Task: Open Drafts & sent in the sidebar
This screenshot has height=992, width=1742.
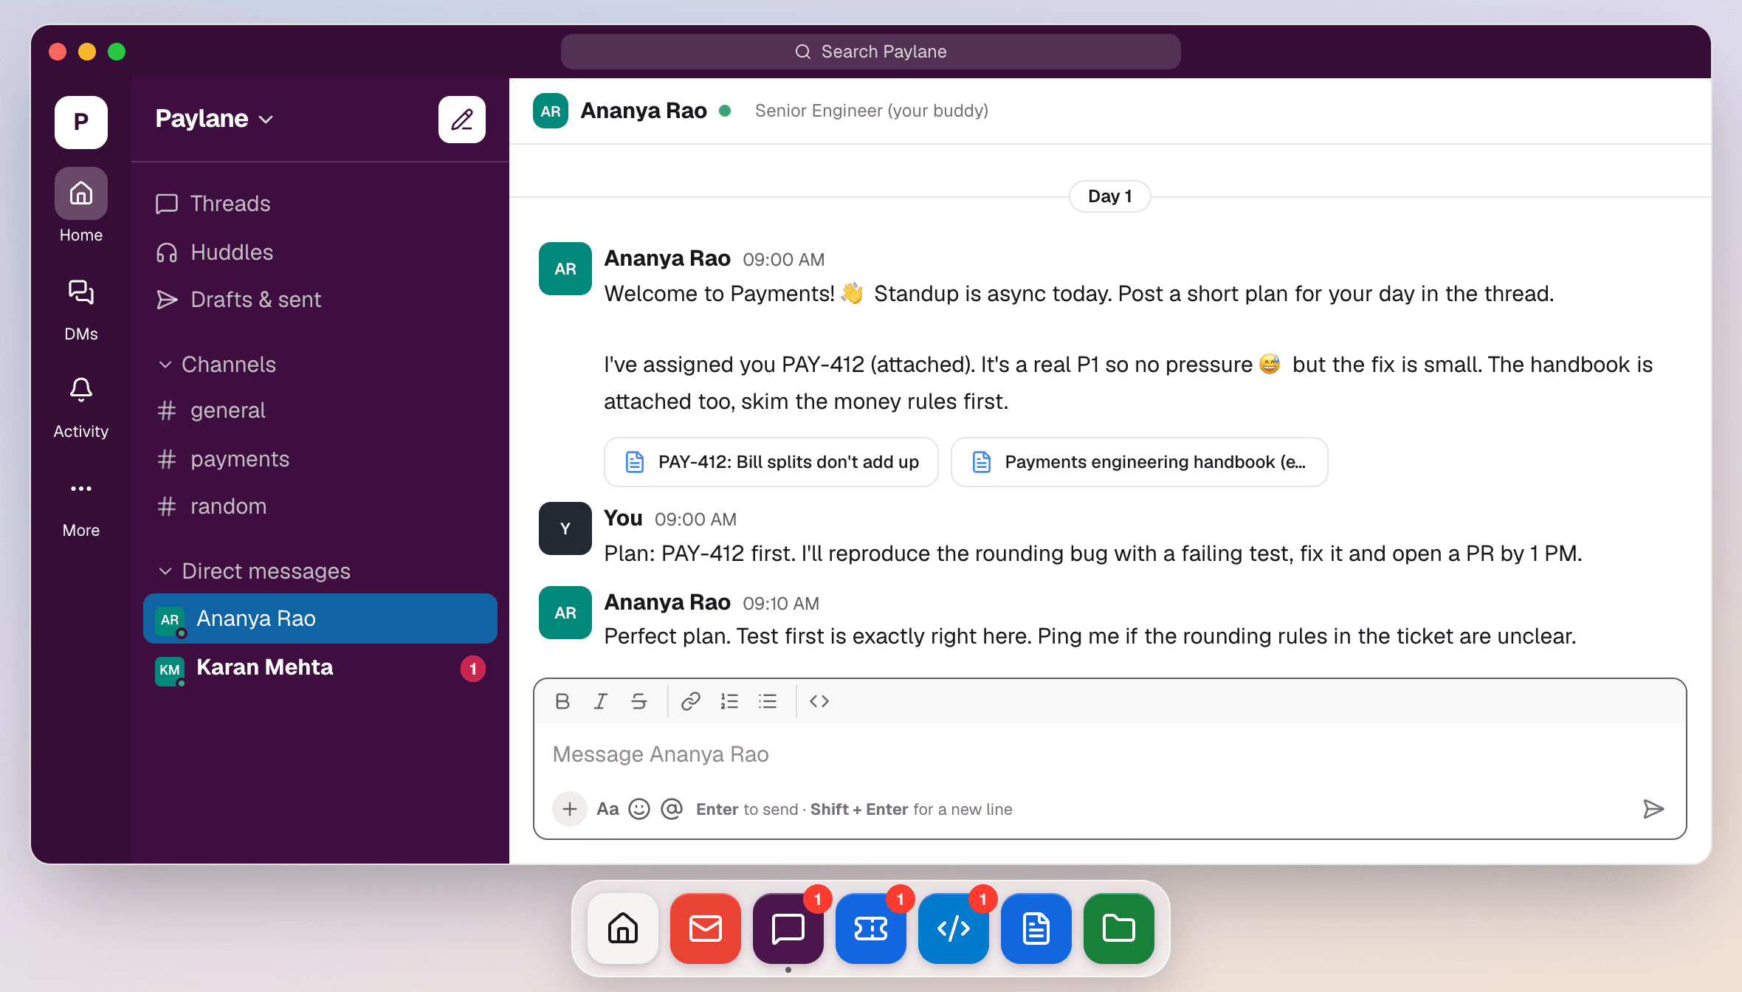Action: tap(320, 300)
